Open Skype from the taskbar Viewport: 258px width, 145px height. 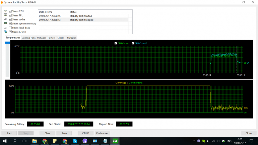tap(75, 141)
